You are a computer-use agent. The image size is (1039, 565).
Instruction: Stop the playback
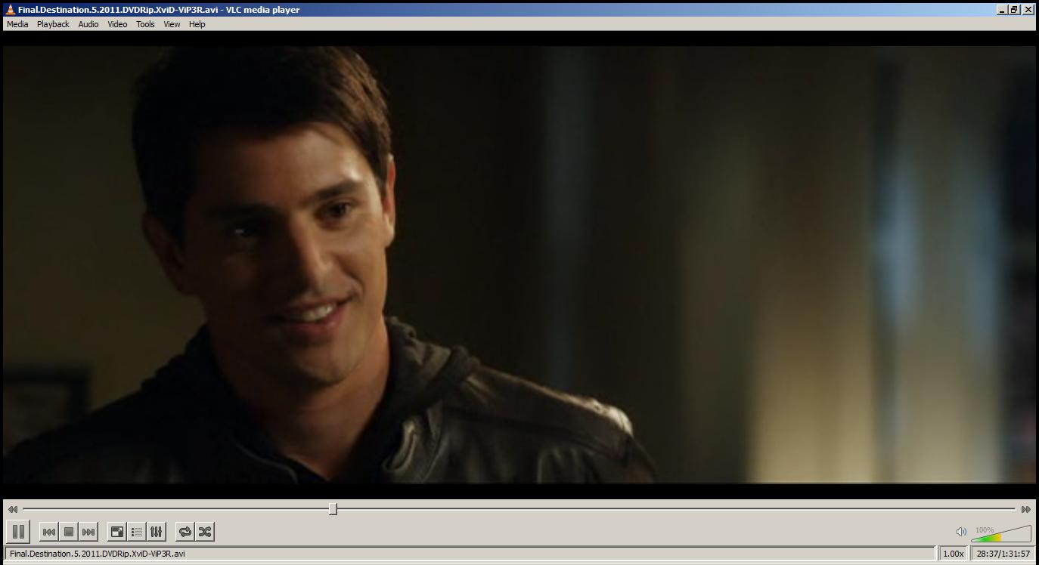point(69,532)
